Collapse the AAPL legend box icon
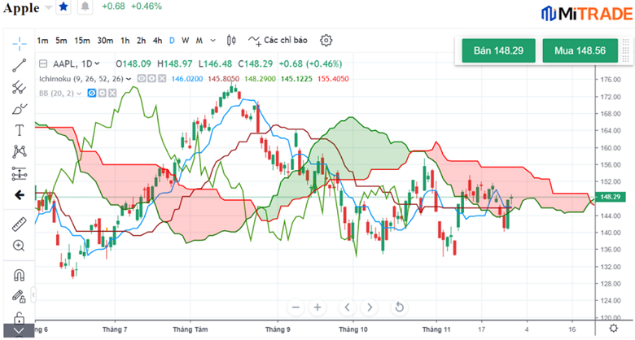Screen dimensions: 635x340 pos(43,63)
